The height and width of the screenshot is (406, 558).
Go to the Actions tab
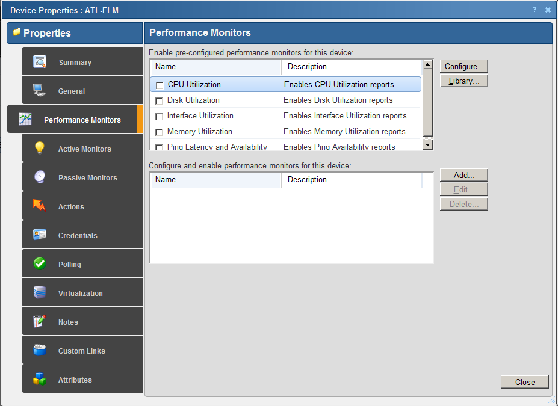pyautogui.click(x=82, y=206)
